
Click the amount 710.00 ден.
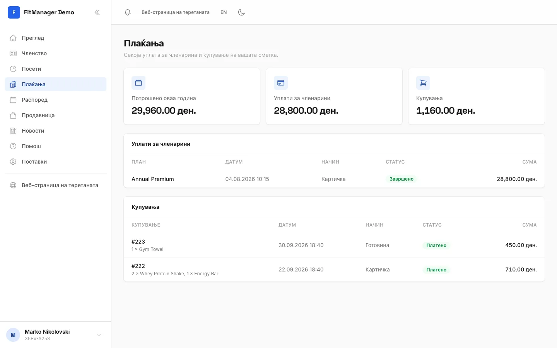tap(521, 270)
